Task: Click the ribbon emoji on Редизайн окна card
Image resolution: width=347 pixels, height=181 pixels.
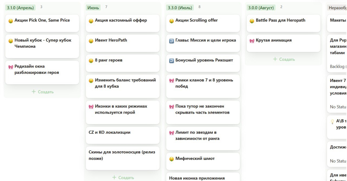Action: (x=11, y=67)
